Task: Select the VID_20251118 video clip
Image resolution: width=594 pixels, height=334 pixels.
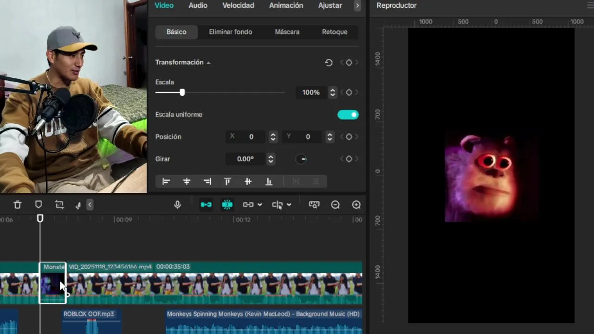Action: [213, 283]
